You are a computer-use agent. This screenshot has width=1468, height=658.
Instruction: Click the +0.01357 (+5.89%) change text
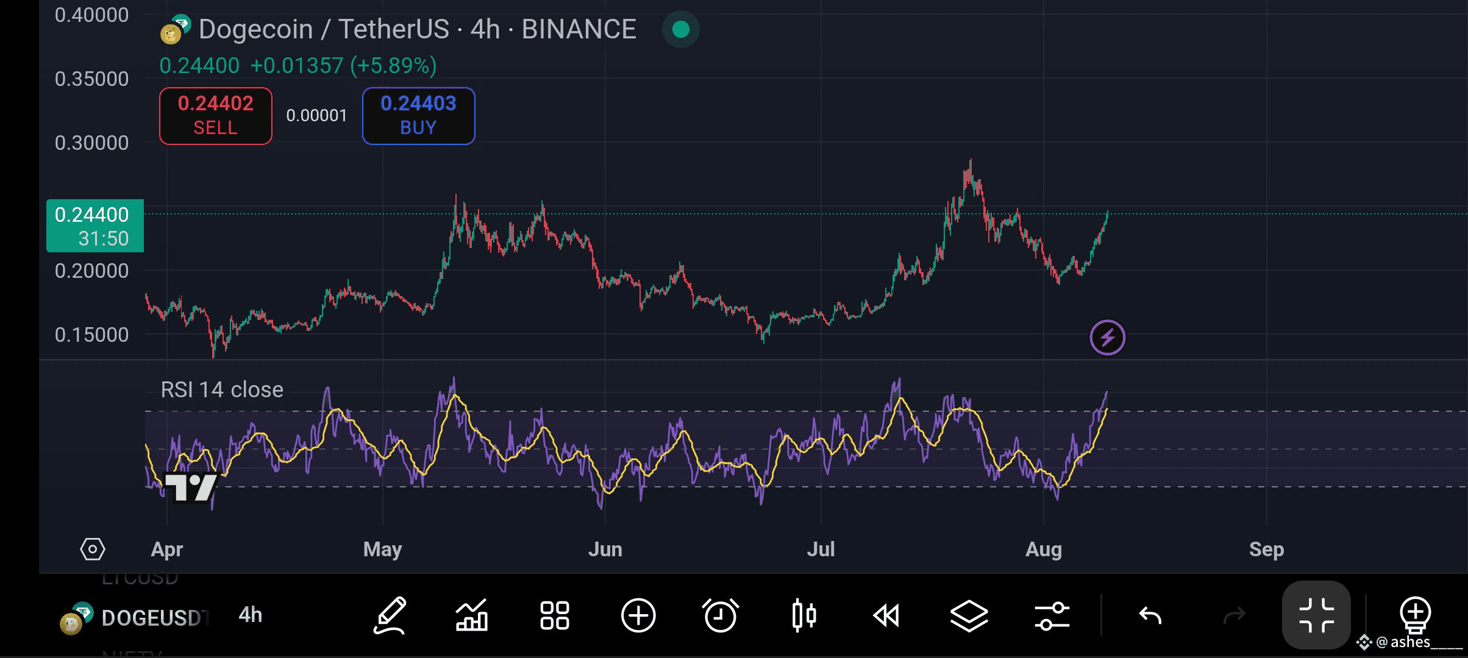tap(344, 65)
